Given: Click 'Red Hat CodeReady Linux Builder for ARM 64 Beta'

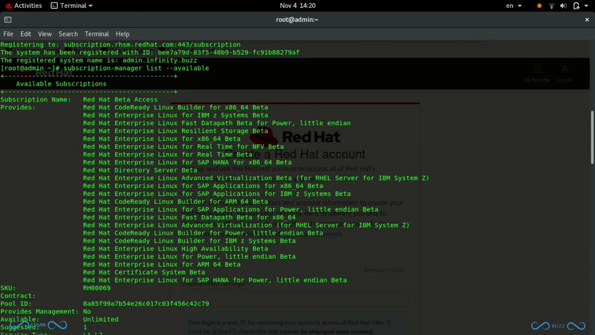Looking at the screenshot, I should 175,201.
